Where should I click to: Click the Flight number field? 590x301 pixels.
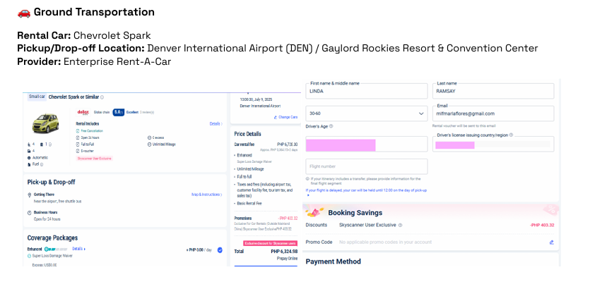click(367, 166)
